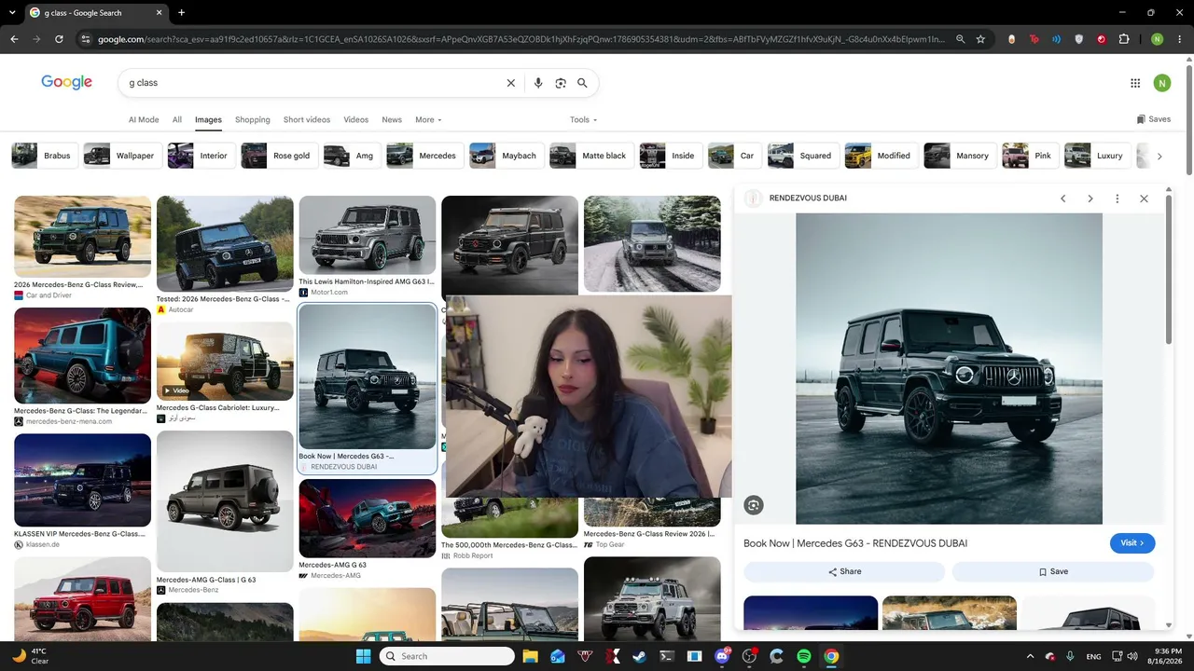Switch to the AI Mode tab
This screenshot has height=671, width=1194.
144,119
